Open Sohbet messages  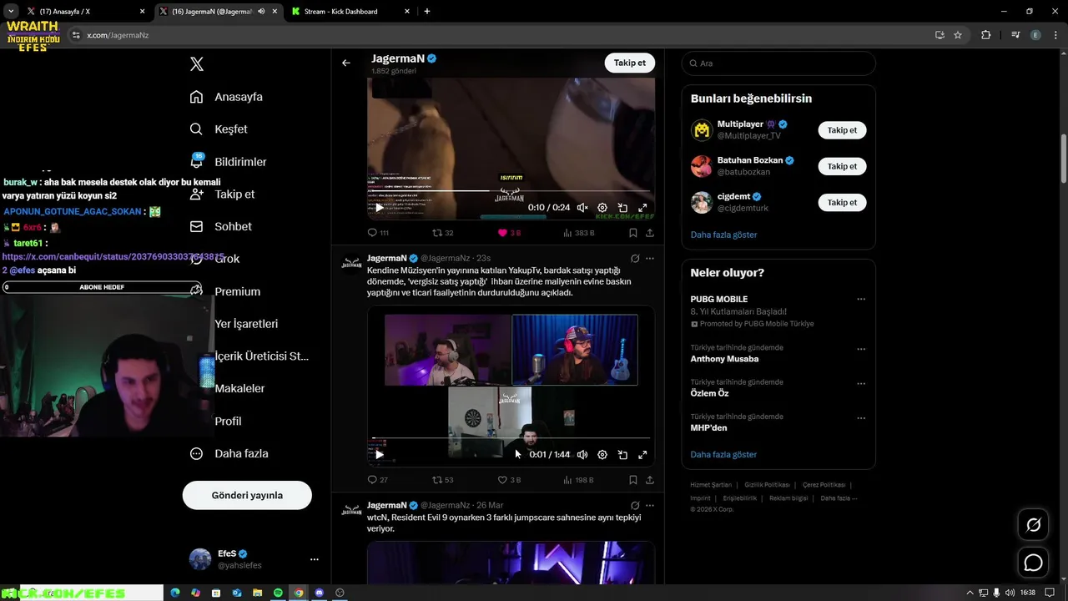[x=220, y=226]
